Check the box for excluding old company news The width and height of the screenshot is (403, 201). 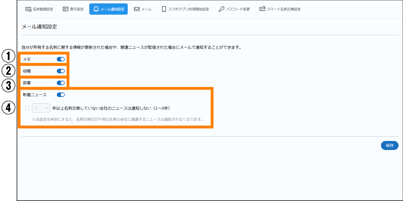[x=27, y=108]
